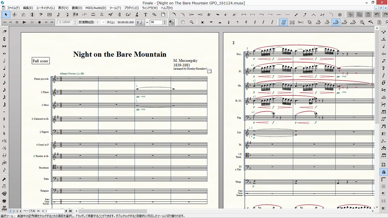Pick the Resize tool (% icon)
This screenshot has height=218, width=388.
(x=154, y=15)
